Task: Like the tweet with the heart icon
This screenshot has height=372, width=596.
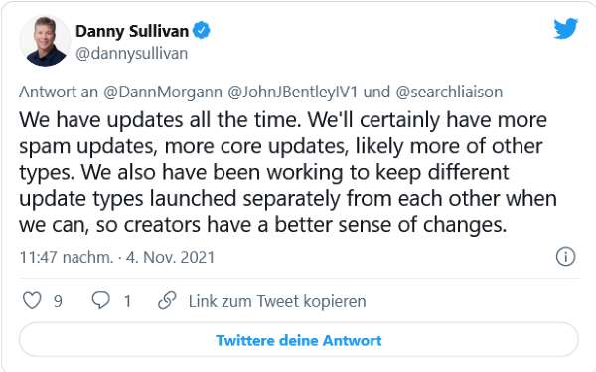Action: tap(32, 300)
